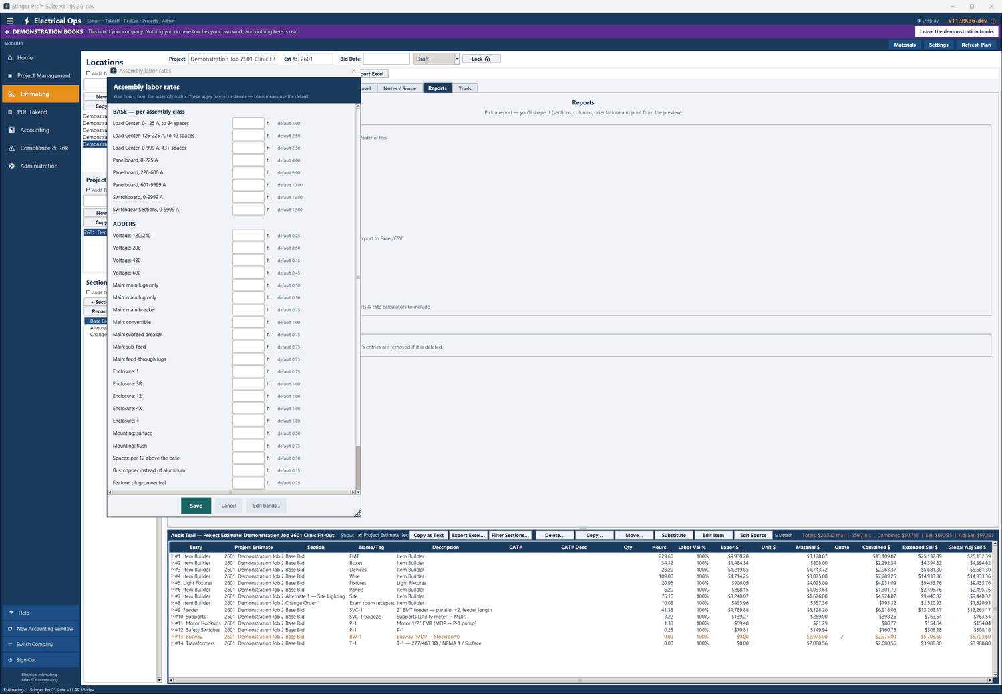
Task: Click the New Accounting Window icon
Action: tap(10, 629)
